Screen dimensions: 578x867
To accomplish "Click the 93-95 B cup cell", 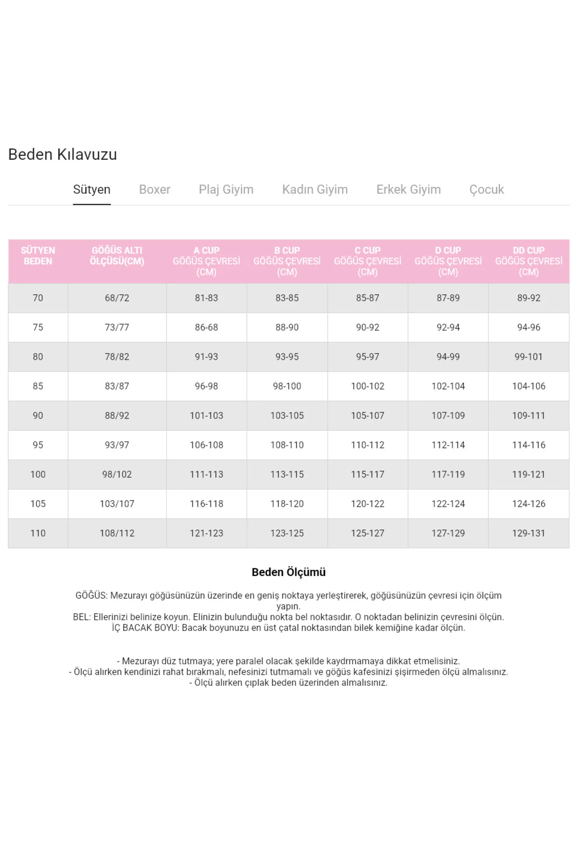I will [287, 357].
